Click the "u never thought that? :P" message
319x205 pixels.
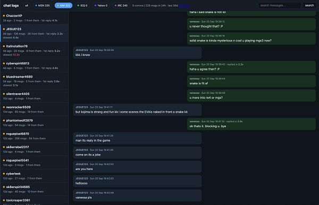(x=251, y=24)
